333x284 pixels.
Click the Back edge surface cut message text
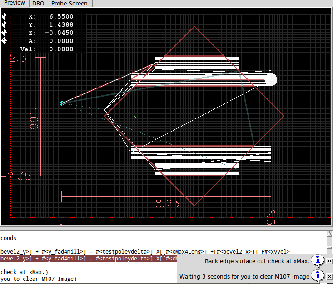tap(257, 261)
